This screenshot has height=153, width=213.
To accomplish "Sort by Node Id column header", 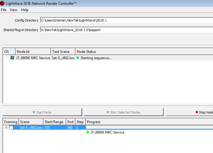I will point(33,52).
